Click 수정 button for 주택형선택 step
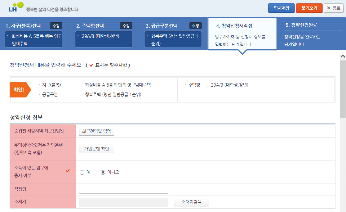 click(126, 26)
